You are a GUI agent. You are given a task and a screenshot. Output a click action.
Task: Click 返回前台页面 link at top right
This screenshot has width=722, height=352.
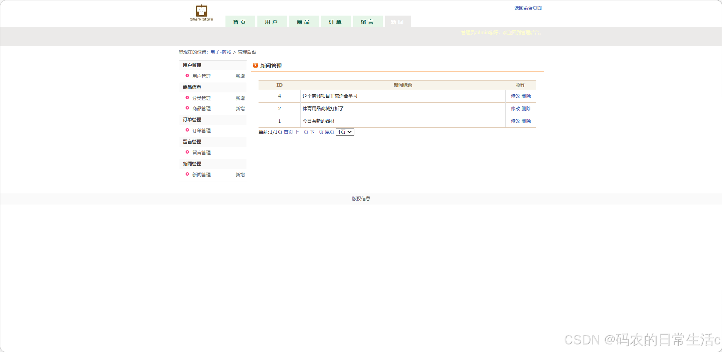pos(528,8)
